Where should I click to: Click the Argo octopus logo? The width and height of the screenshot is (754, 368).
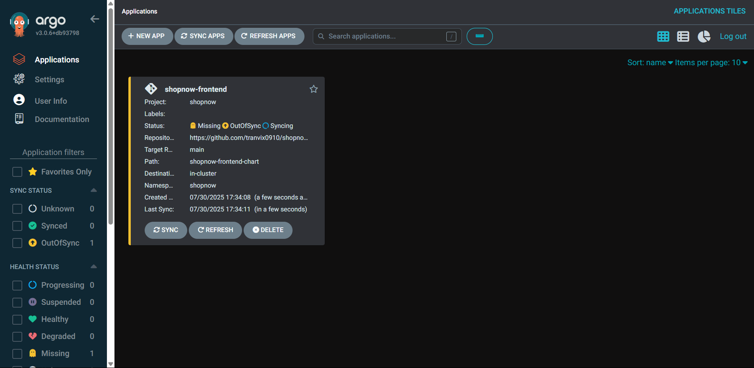[19, 25]
